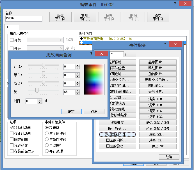194x170 pixels.
Task: Click 执行渐变 command button
Action: (117, 129)
